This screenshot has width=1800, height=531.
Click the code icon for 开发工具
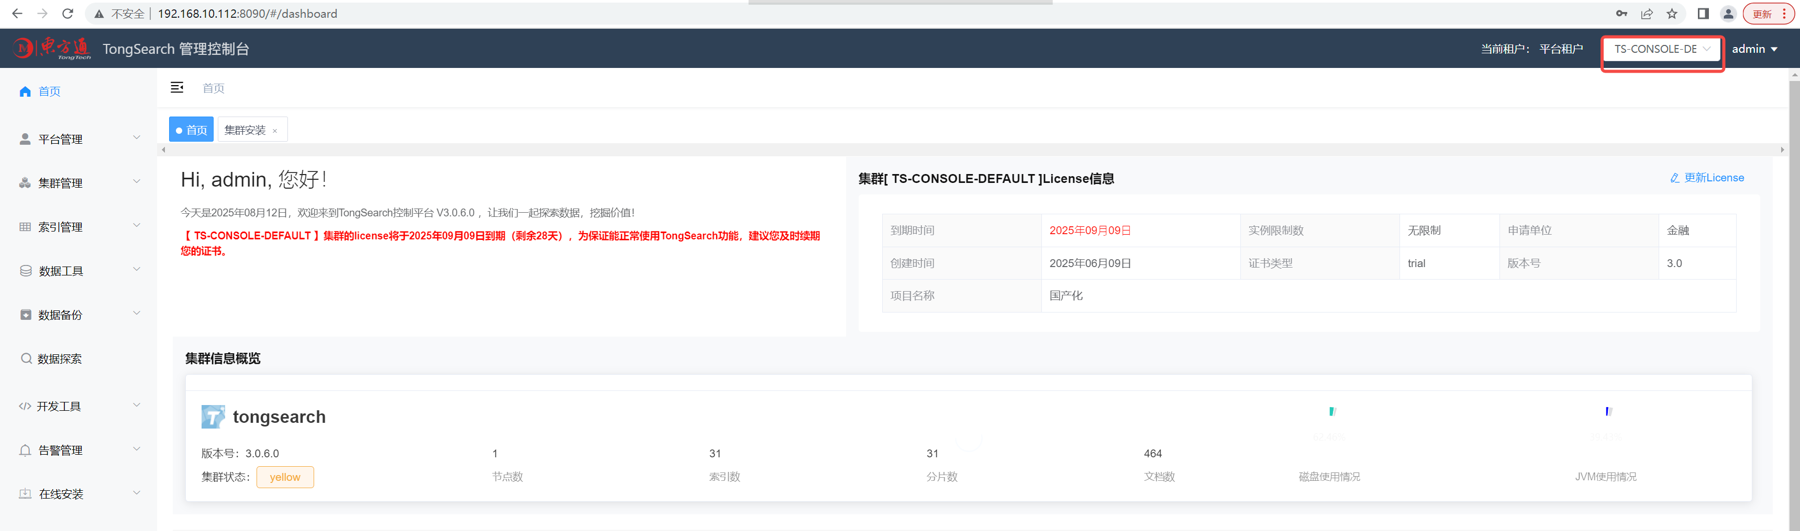(25, 406)
